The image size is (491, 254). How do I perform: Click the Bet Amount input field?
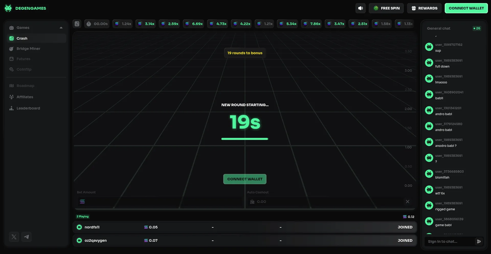pyautogui.click(x=161, y=202)
